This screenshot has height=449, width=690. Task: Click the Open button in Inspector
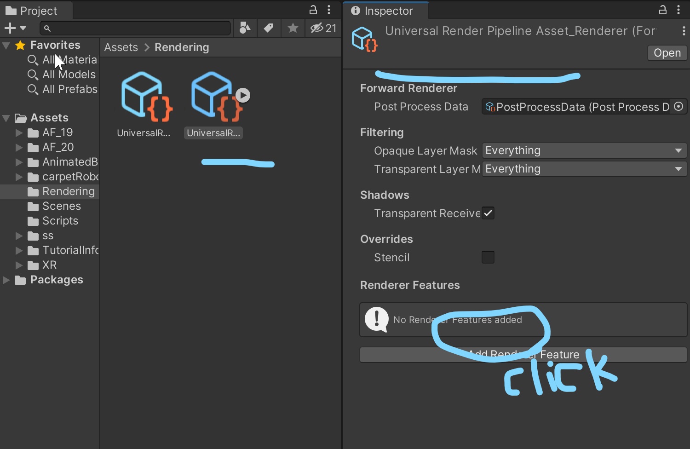(667, 53)
